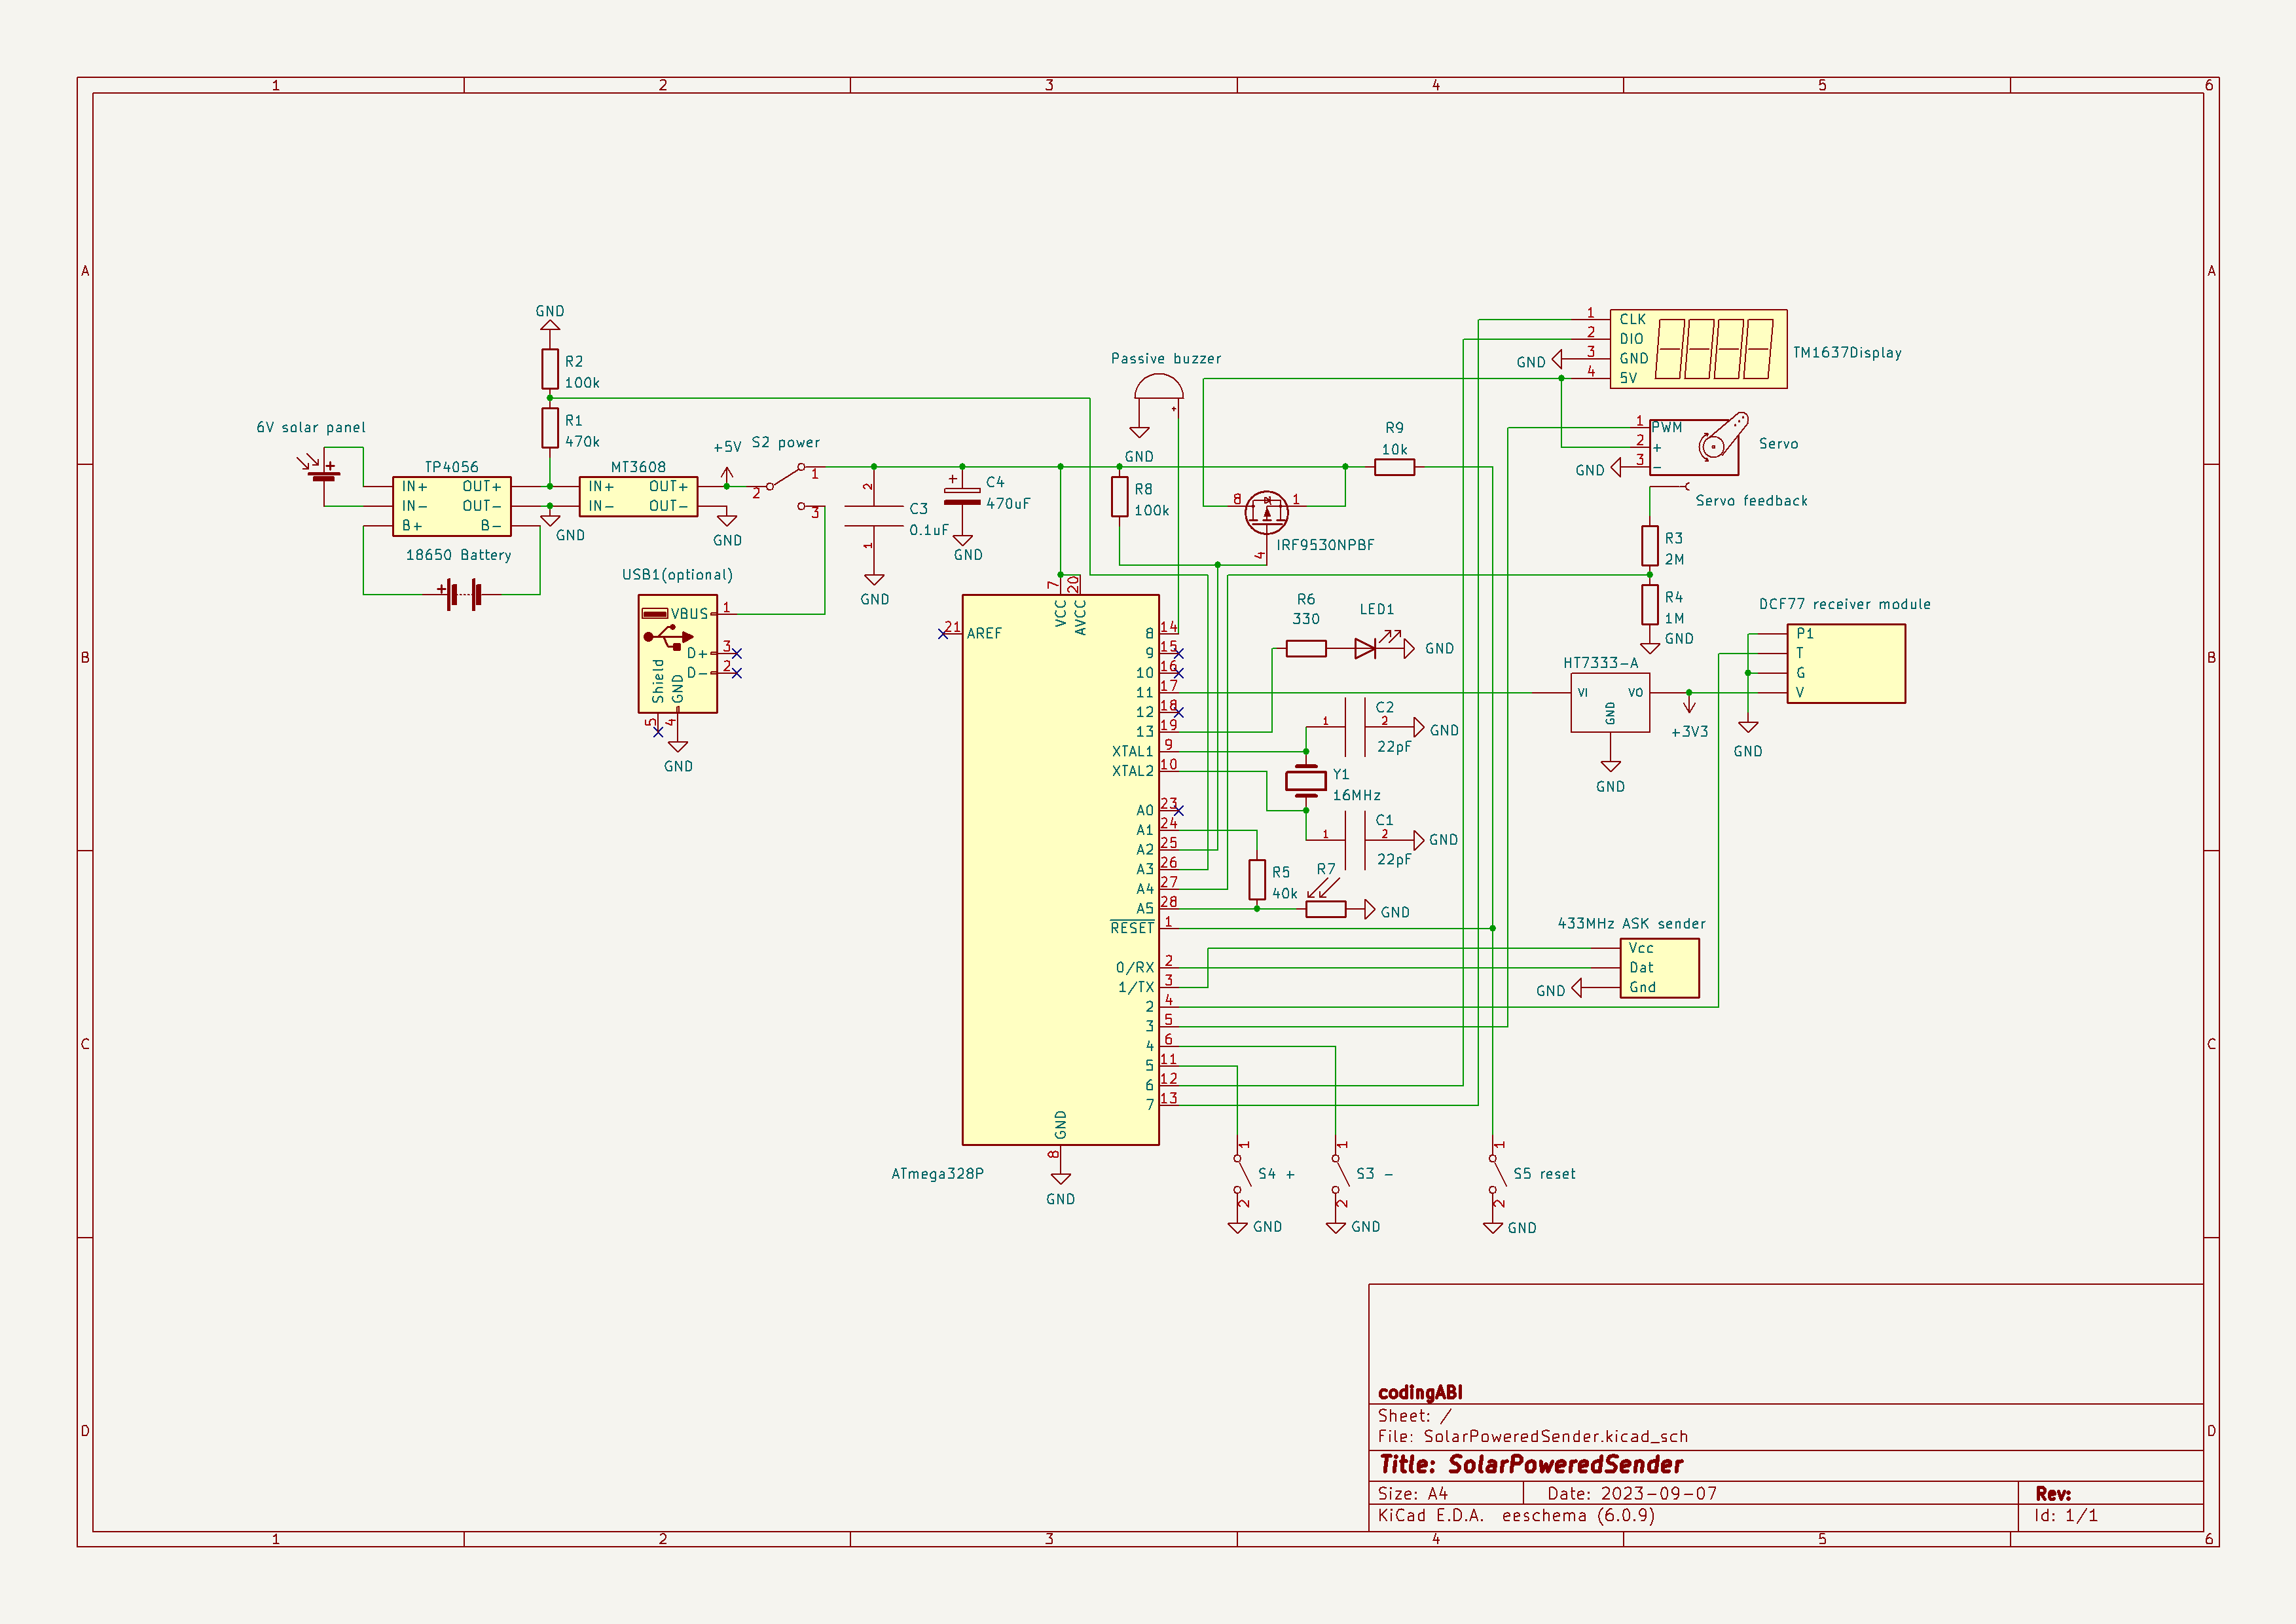Click the HT7333-A regulator block
This screenshot has height=1624, width=2296.
[1610, 703]
